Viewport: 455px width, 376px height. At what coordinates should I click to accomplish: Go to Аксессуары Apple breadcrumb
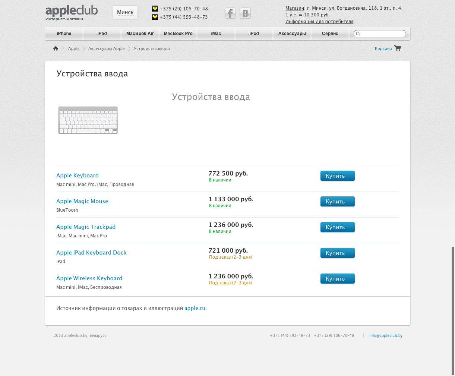pos(107,48)
